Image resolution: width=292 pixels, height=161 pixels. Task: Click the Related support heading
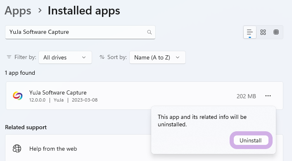[x=26, y=127]
